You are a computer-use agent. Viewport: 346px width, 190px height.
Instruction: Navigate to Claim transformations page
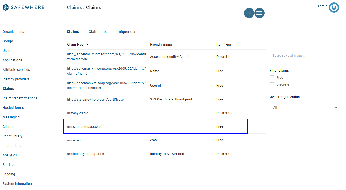(20, 98)
